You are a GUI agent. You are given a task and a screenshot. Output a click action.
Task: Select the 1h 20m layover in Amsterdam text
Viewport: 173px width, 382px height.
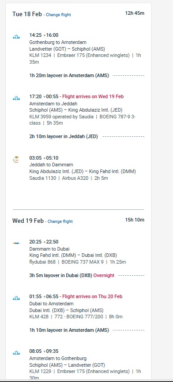pyautogui.click(x=69, y=75)
